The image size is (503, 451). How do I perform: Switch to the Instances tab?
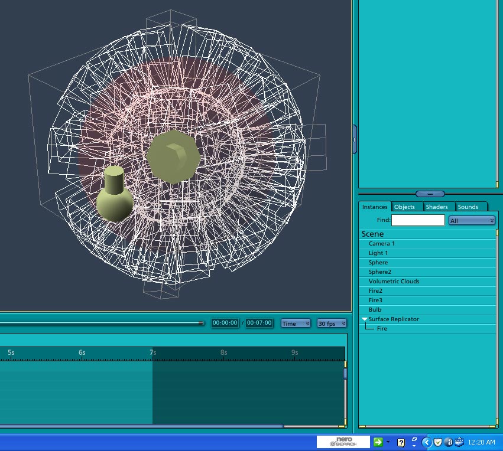coord(375,207)
